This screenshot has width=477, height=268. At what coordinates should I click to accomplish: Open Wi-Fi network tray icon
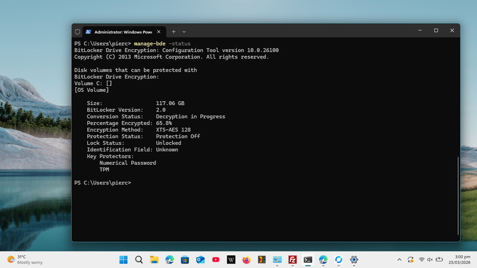pyautogui.click(x=421, y=260)
